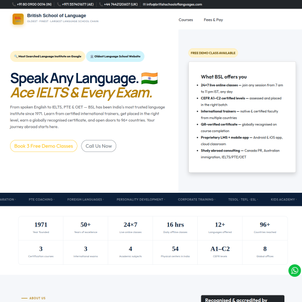Call the UK number +44 7442120607
This screenshot has height=302, width=302.
coord(118,4)
